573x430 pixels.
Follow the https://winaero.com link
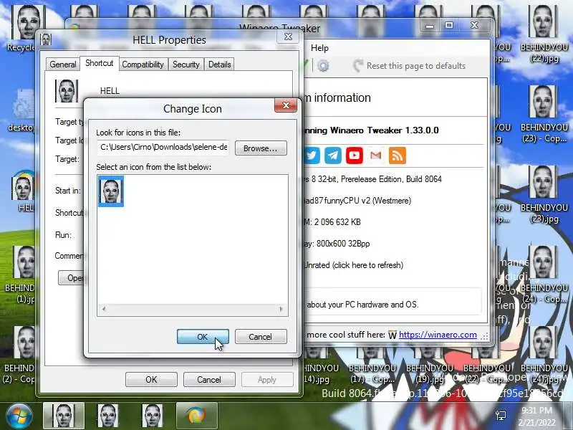coord(438,335)
